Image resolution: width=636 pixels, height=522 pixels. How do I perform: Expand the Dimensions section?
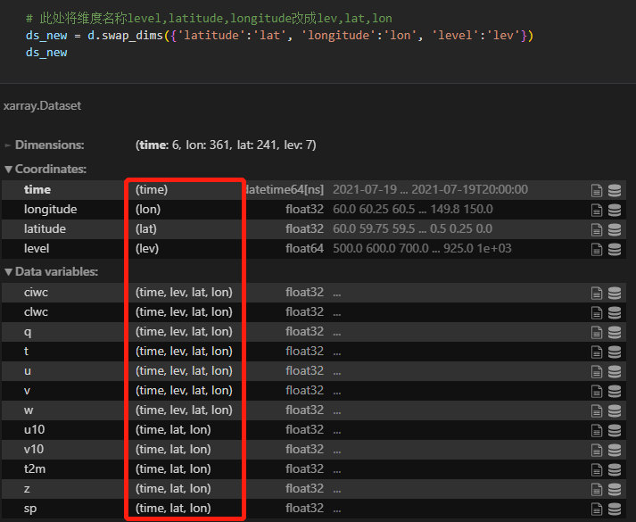coord(45,145)
